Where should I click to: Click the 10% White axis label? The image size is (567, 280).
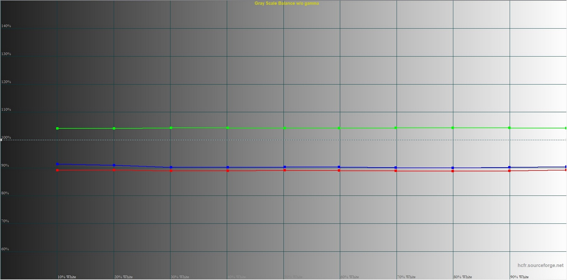tap(67, 277)
